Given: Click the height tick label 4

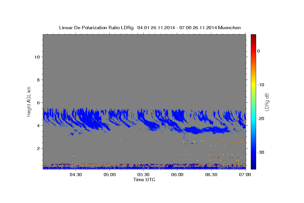Looking at the screenshot, I should tap(38, 125).
